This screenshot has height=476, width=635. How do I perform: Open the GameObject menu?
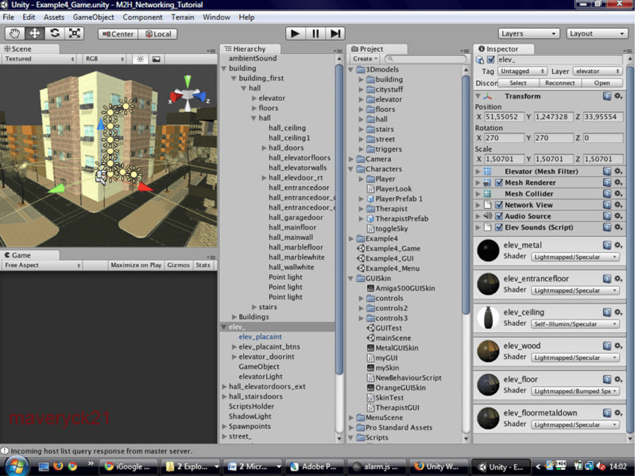point(93,17)
